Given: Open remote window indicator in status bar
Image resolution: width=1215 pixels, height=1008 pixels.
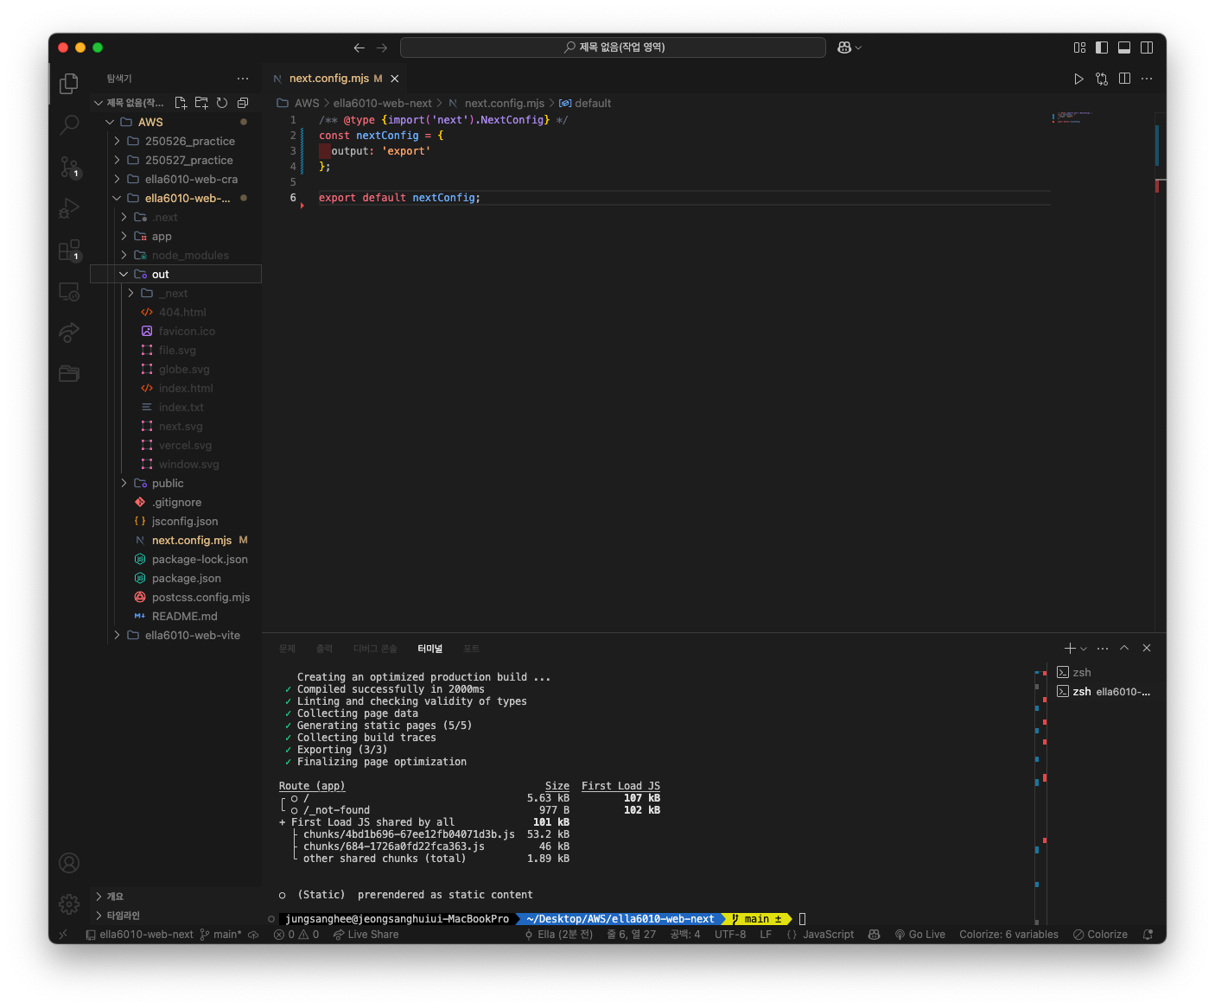Looking at the screenshot, I should 63,935.
